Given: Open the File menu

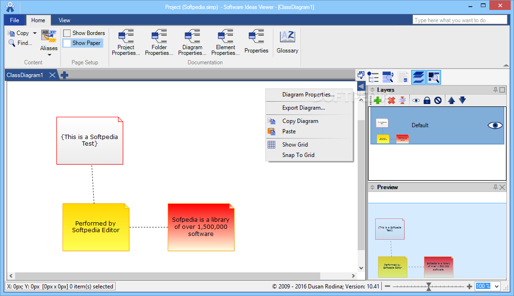Looking at the screenshot, I should tap(14, 20).
